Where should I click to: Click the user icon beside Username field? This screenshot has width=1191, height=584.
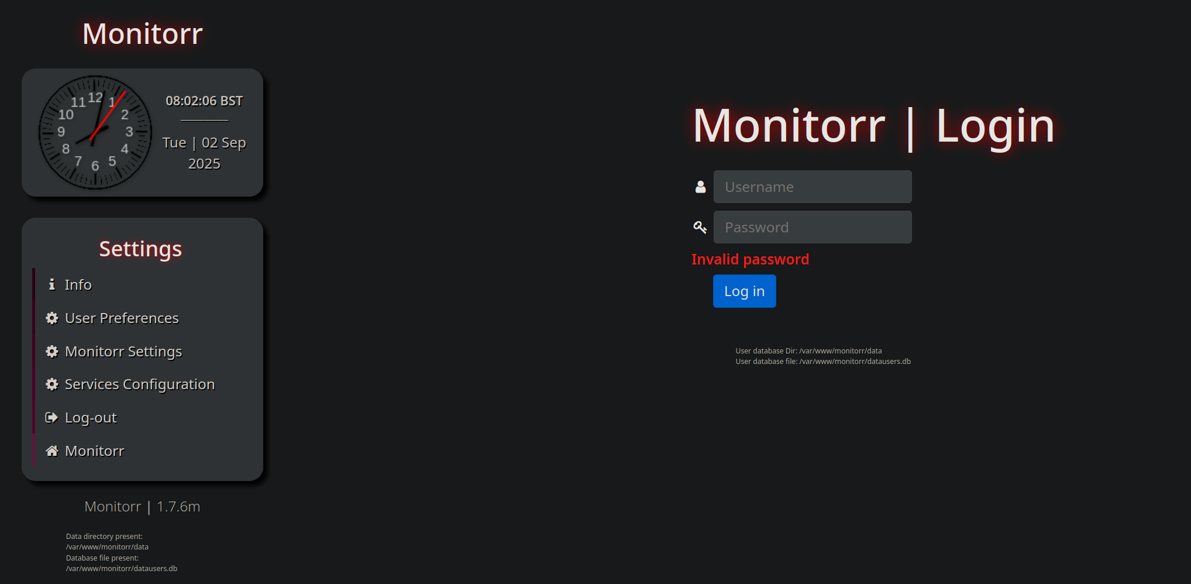tap(700, 187)
